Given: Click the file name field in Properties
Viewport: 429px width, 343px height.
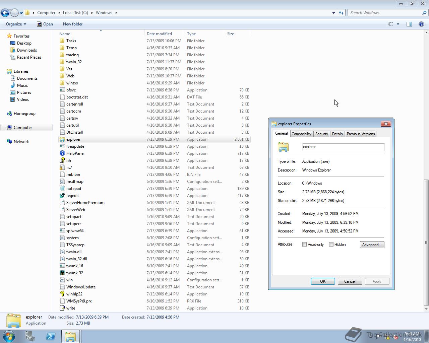Looking at the screenshot, I should pyautogui.click(x=343, y=147).
